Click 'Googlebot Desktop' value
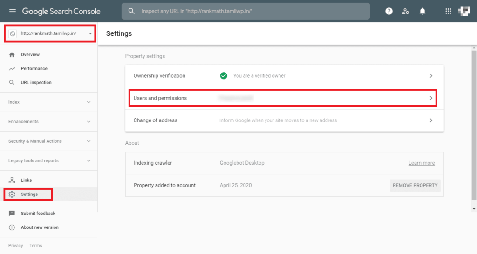 [x=242, y=163]
